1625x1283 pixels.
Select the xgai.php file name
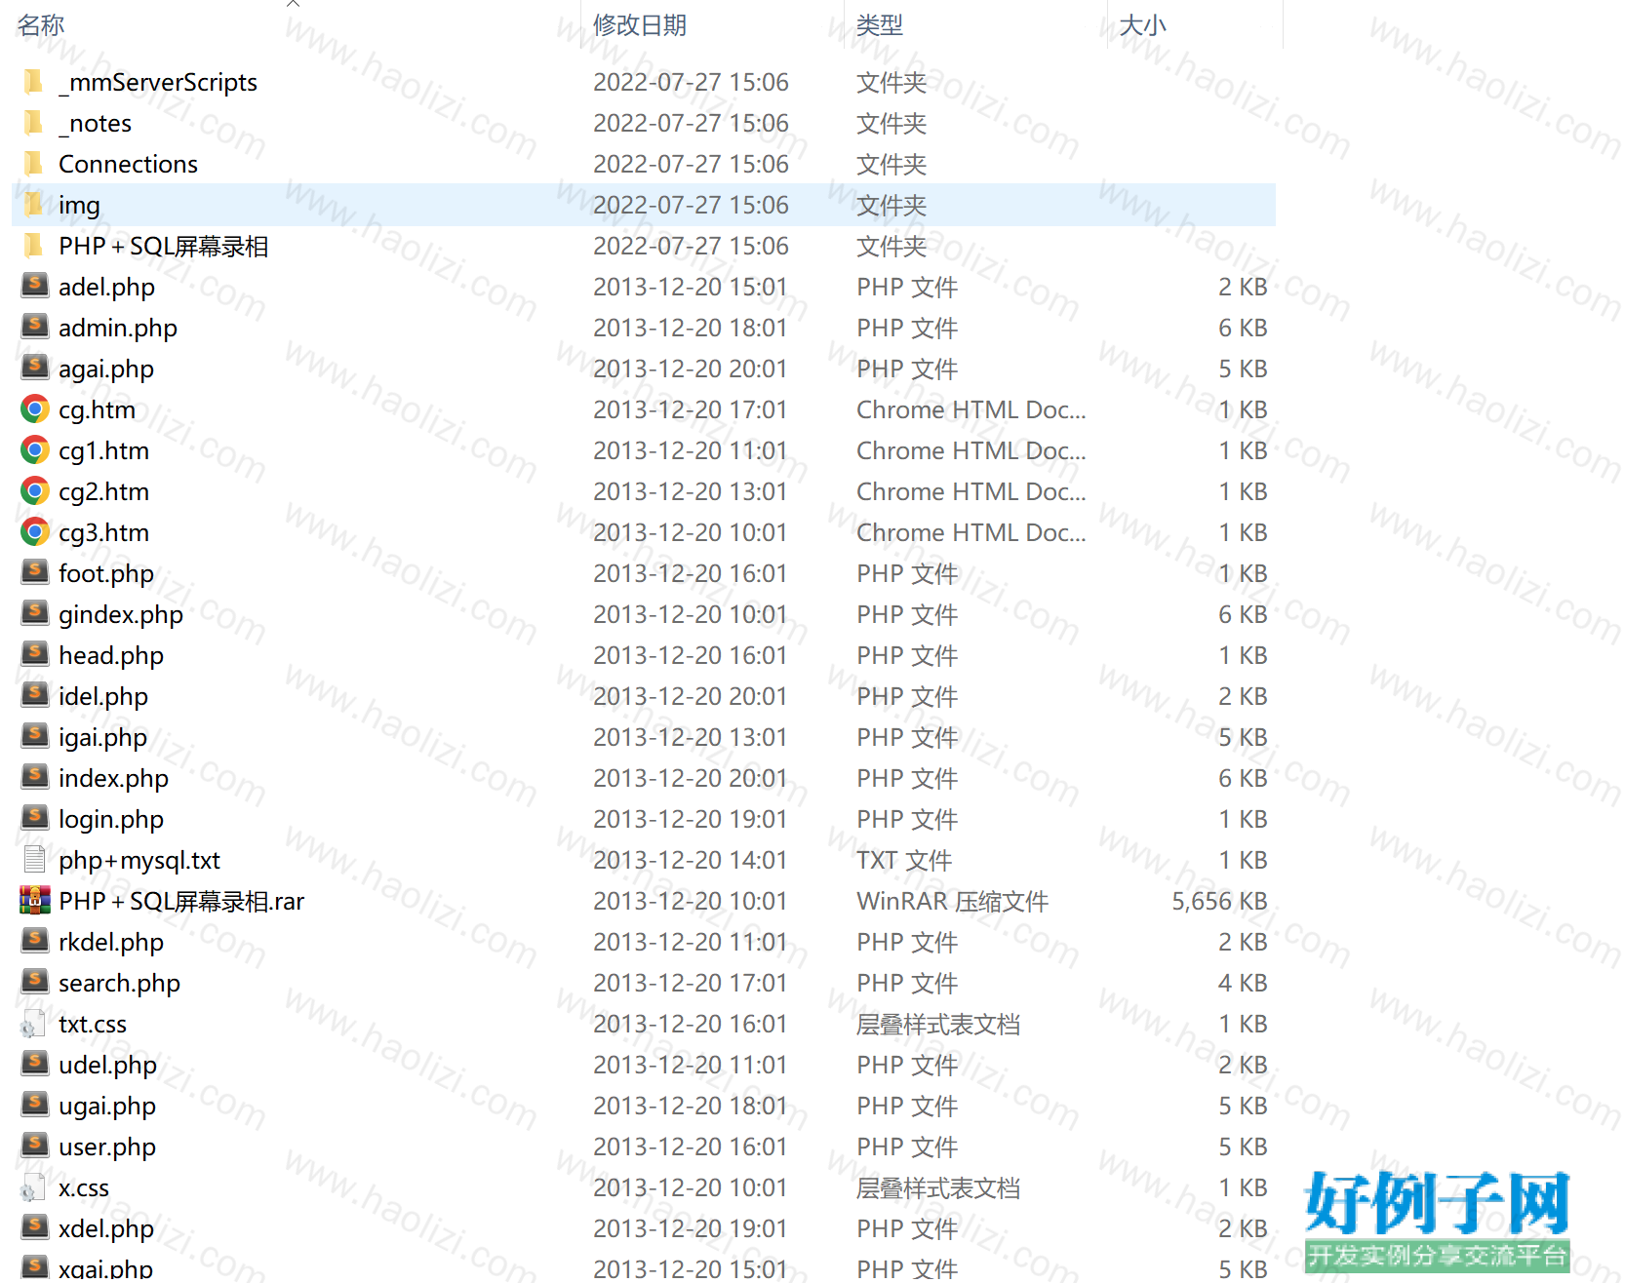[x=105, y=1269]
